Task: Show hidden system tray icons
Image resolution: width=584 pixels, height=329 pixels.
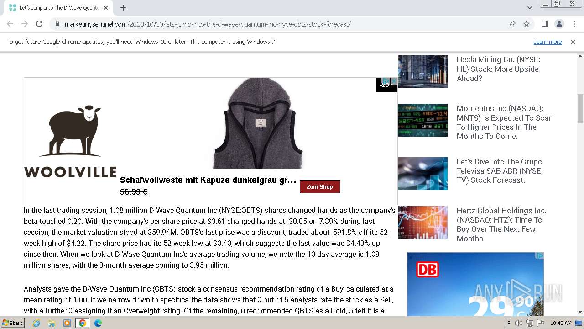Action: click(x=509, y=323)
